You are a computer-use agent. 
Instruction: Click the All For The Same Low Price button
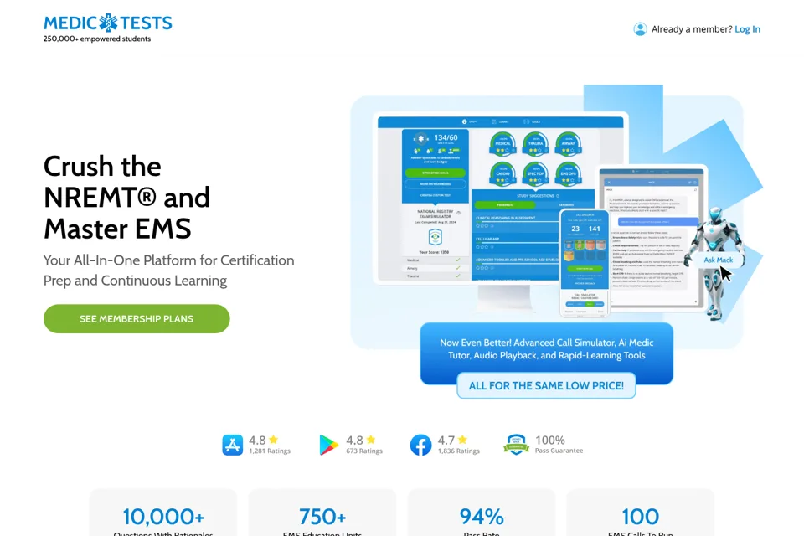point(546,386)
